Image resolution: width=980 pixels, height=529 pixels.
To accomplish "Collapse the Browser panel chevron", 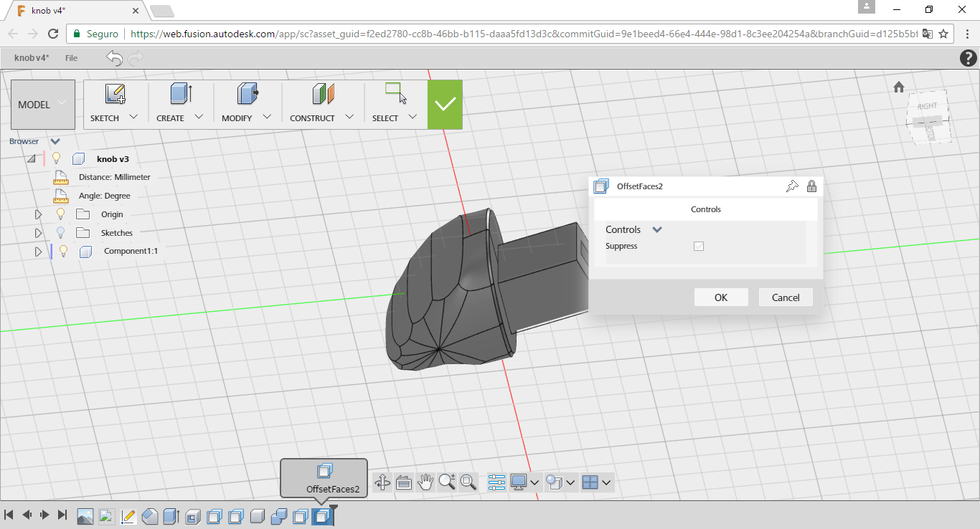I will [55, 141].
